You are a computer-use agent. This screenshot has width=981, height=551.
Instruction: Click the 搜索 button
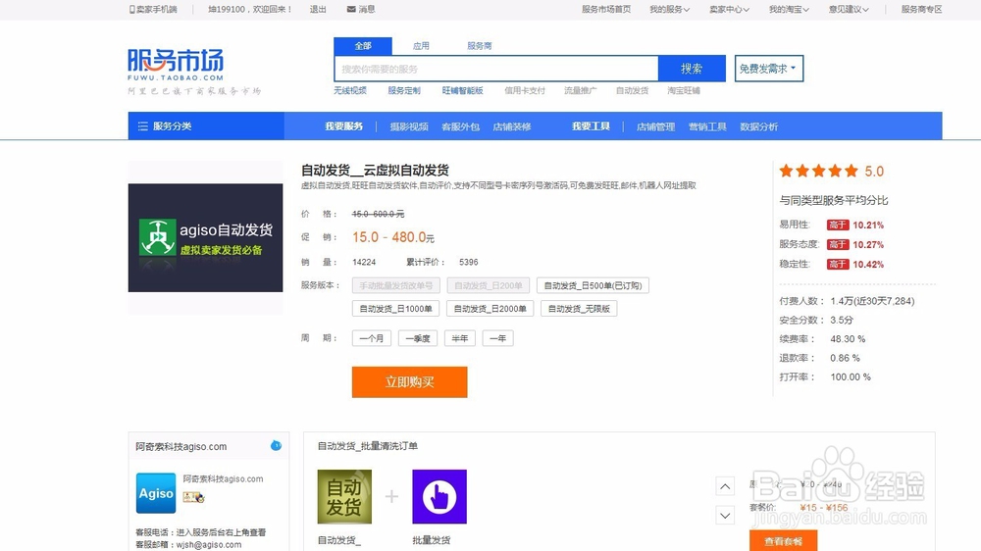tap(692, 69)
